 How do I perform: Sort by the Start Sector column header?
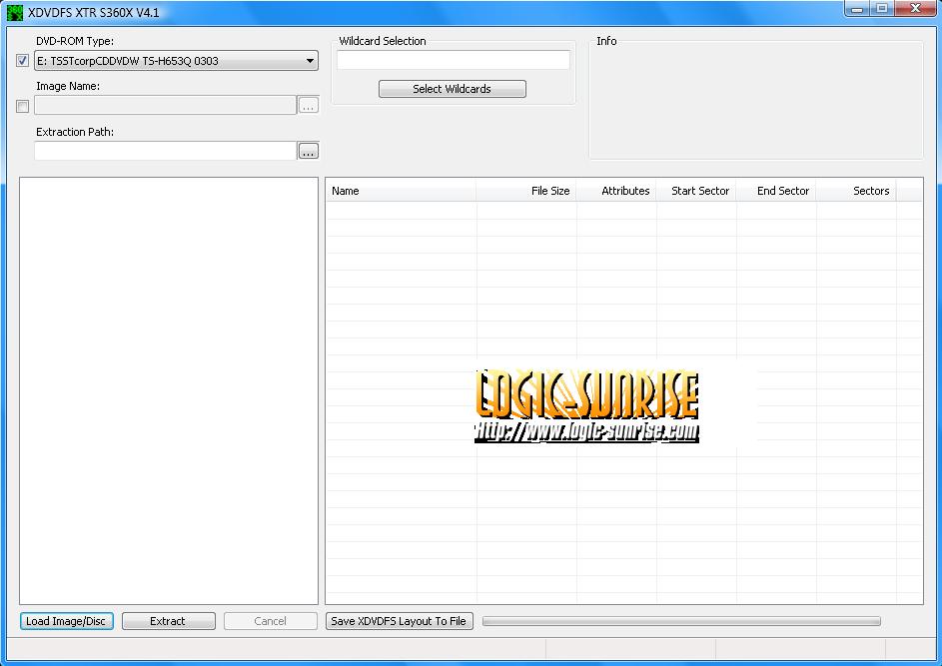[x=695, y=191]
